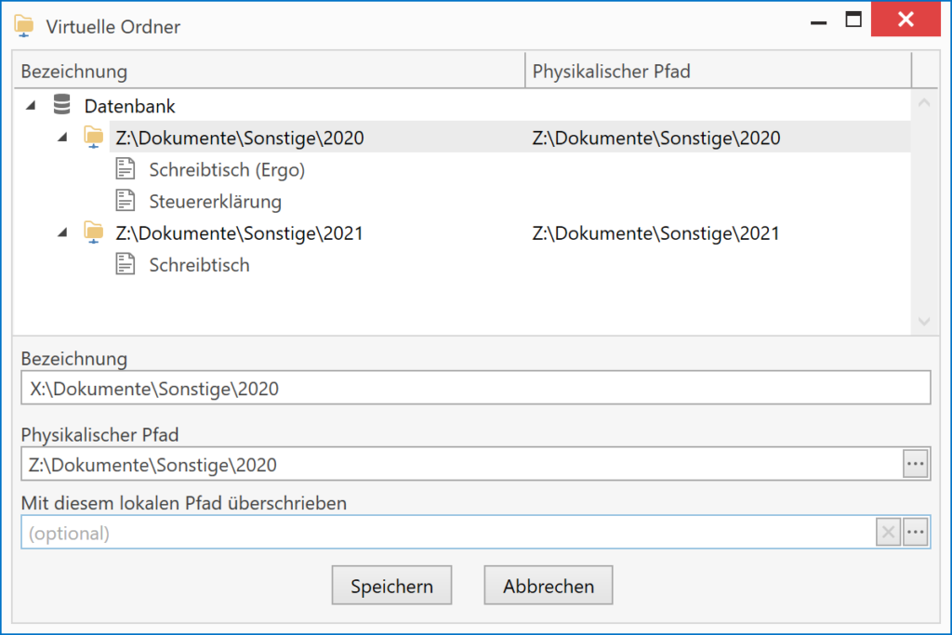Click the database icon next to Datenbank
This screenshot has height=635, width=952.
click(62, 104)
